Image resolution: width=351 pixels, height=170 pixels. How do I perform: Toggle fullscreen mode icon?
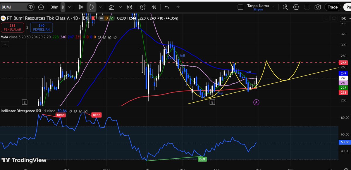307,7
